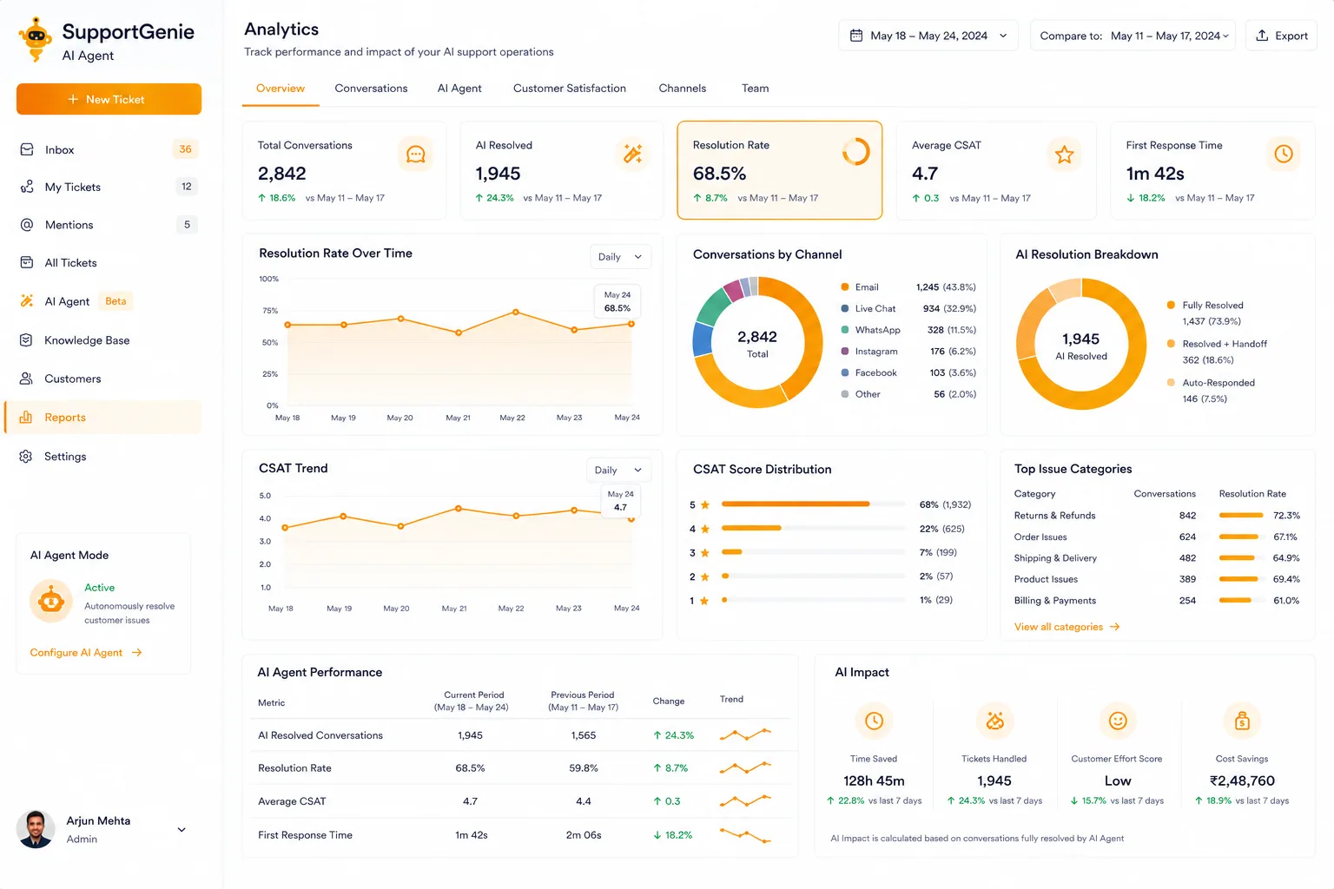Image resolution: width=1334 pixels, height=889 pixels.
Task: Open the Inbox sidebar icon
Action: 27,149
